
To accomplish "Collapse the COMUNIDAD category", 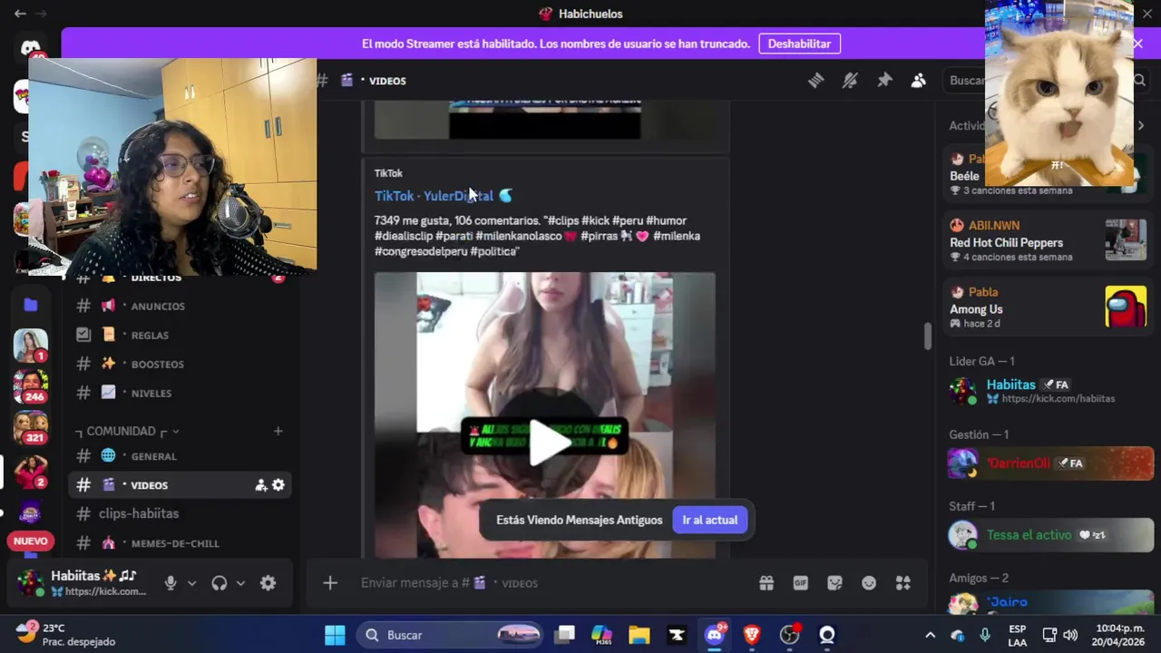I will pyautogui.click(x=127, y=431).
